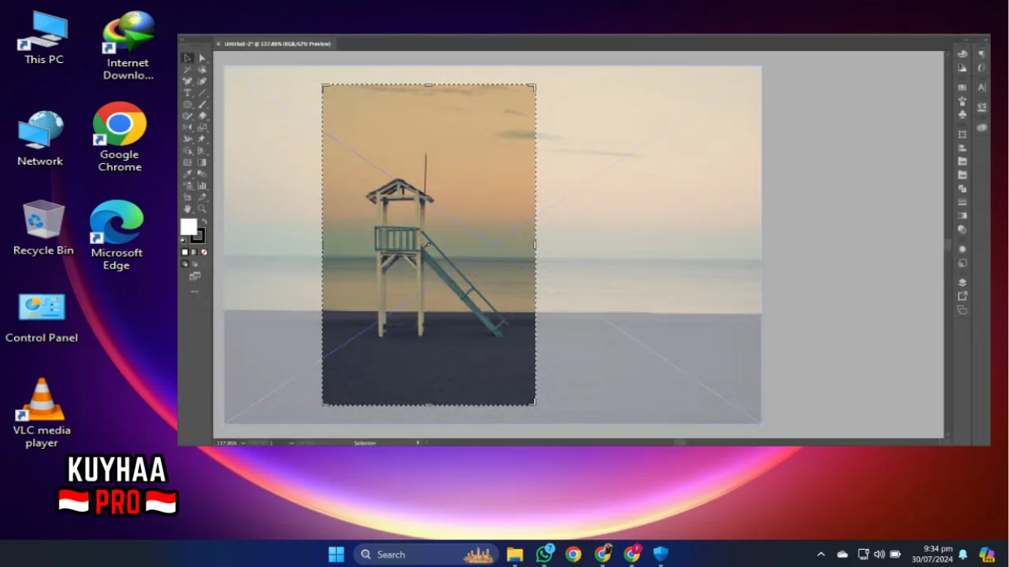Open Windows Security shield on taskbar
The image size is (1009, 567).
(661, 554)
